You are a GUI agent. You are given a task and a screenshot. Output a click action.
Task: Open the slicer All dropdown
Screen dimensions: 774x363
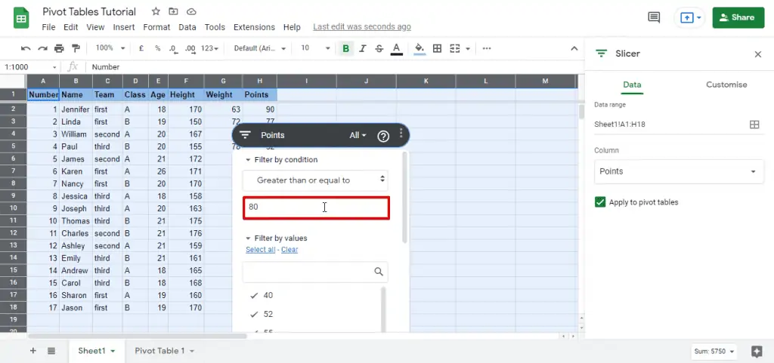click(x=358, y=135)
